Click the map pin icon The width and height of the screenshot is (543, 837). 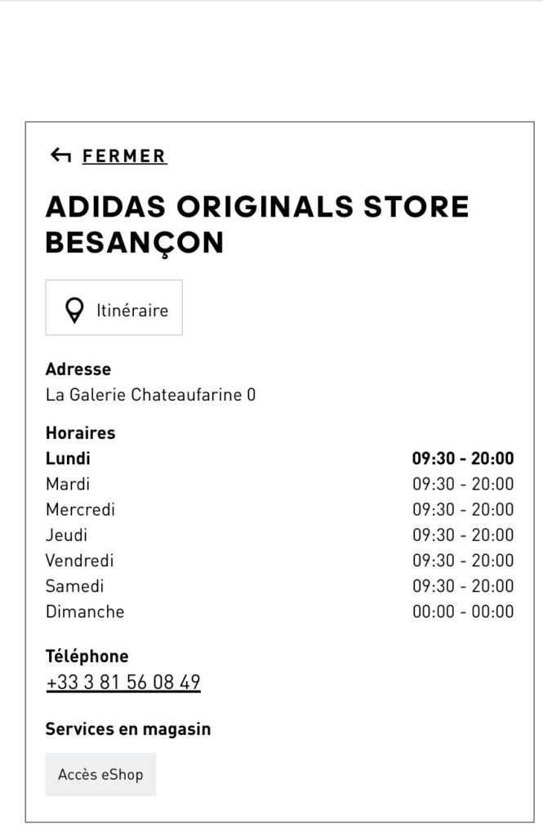pyautogui.click(x=75, y=310)
